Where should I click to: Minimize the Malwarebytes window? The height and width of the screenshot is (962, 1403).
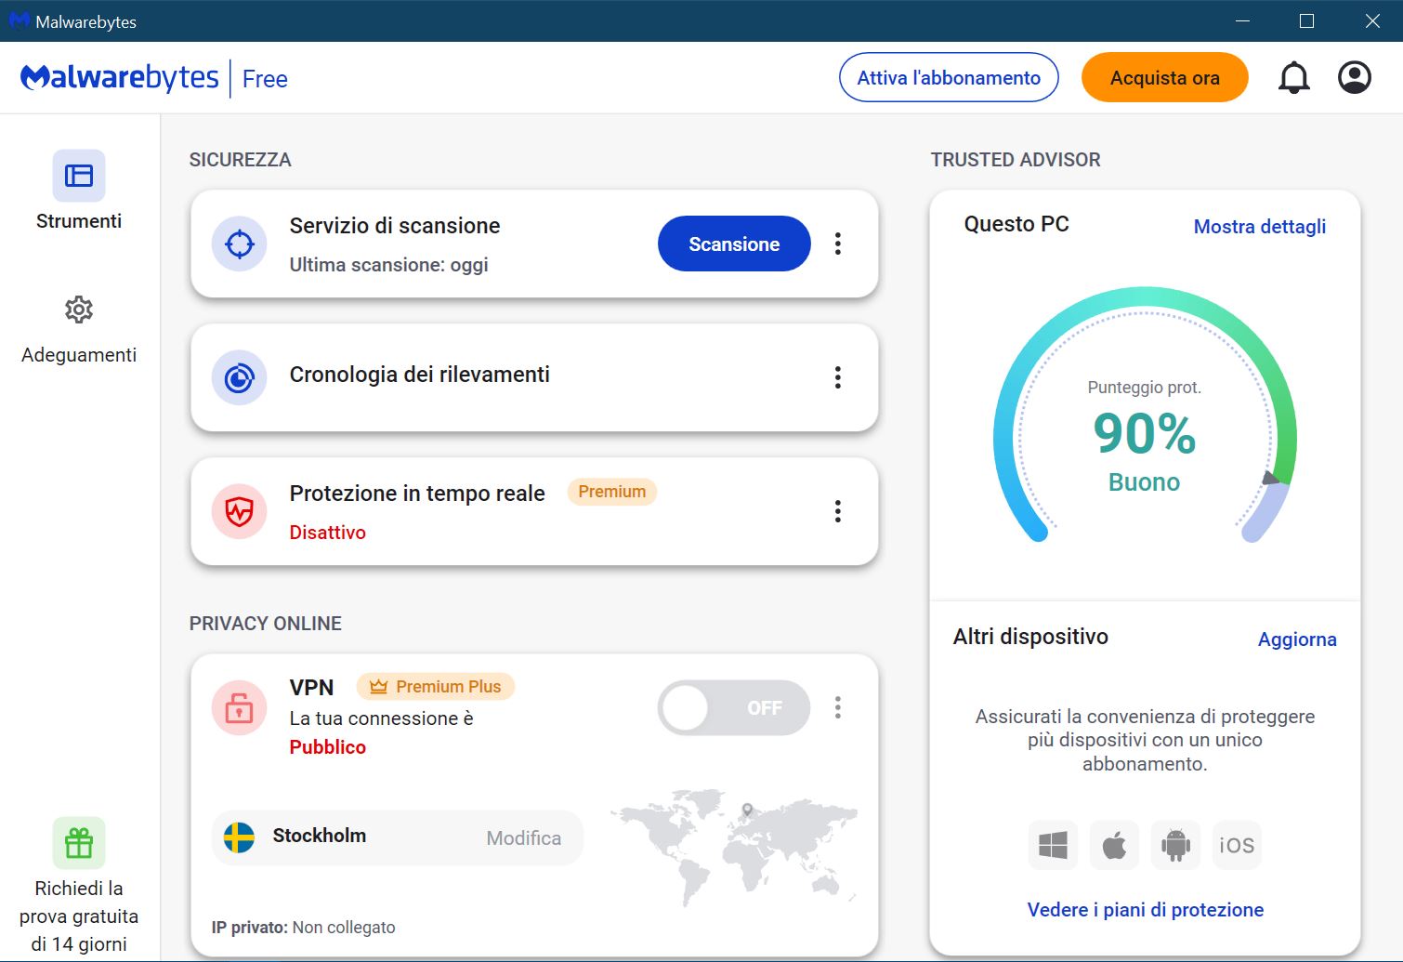[x=1242, y=20]
